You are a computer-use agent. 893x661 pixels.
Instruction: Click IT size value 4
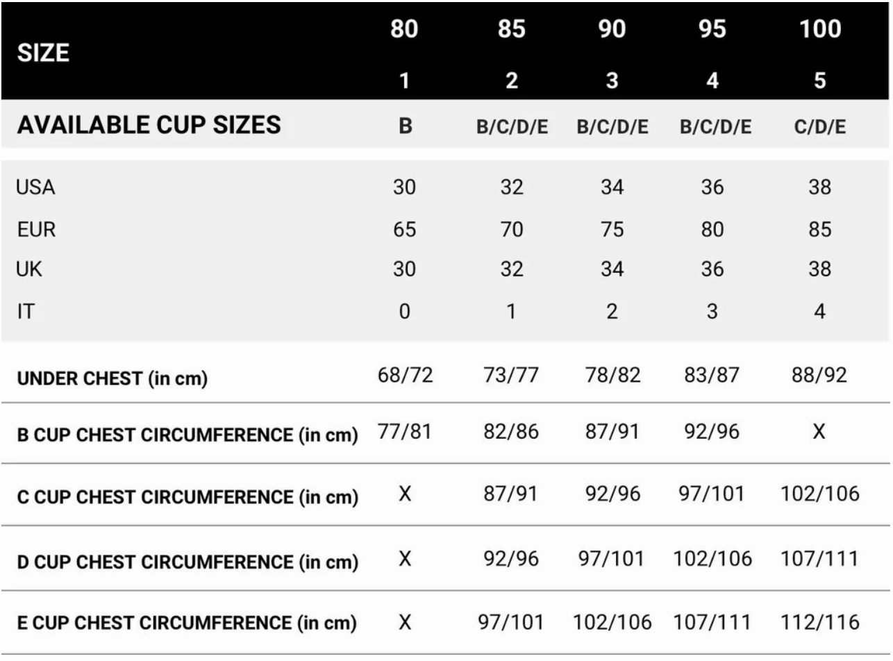819,312
